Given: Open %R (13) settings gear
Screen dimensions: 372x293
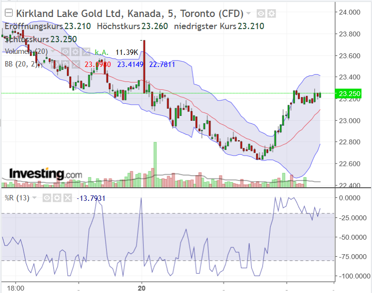Looking at the screenshot, I should [x=57, y=198].
